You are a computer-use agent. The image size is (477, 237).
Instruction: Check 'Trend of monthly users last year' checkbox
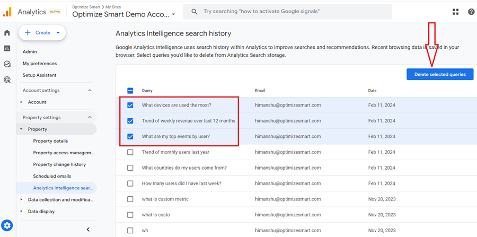tap(130, 152)
